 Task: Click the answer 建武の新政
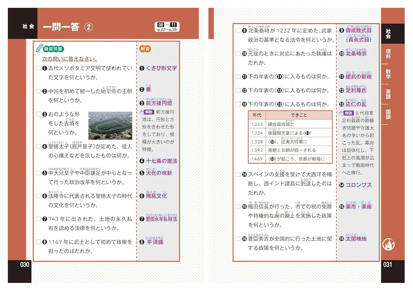(358, 77)
